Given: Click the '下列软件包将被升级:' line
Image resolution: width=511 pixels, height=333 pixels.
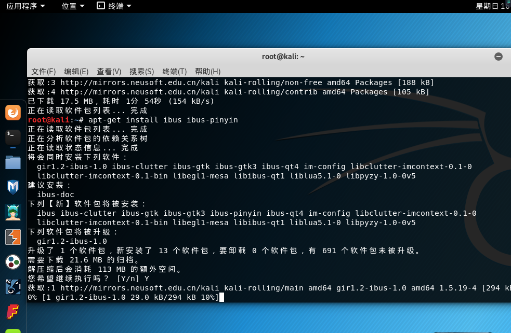Looking at the screenshot, I should click(73, 232).
